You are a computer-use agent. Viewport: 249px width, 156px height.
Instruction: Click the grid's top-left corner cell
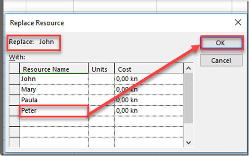pos(14,69)
